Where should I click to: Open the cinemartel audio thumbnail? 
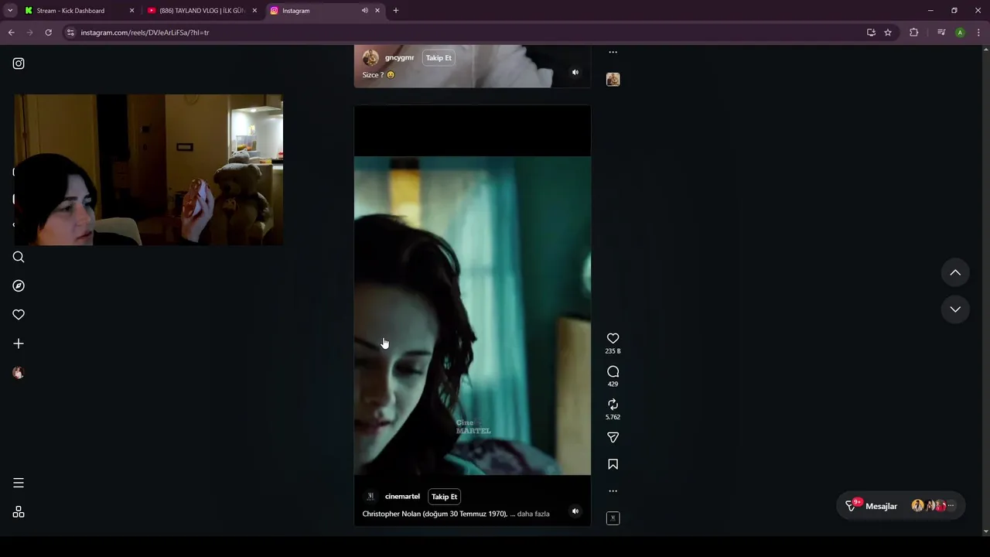coord(613,518)
